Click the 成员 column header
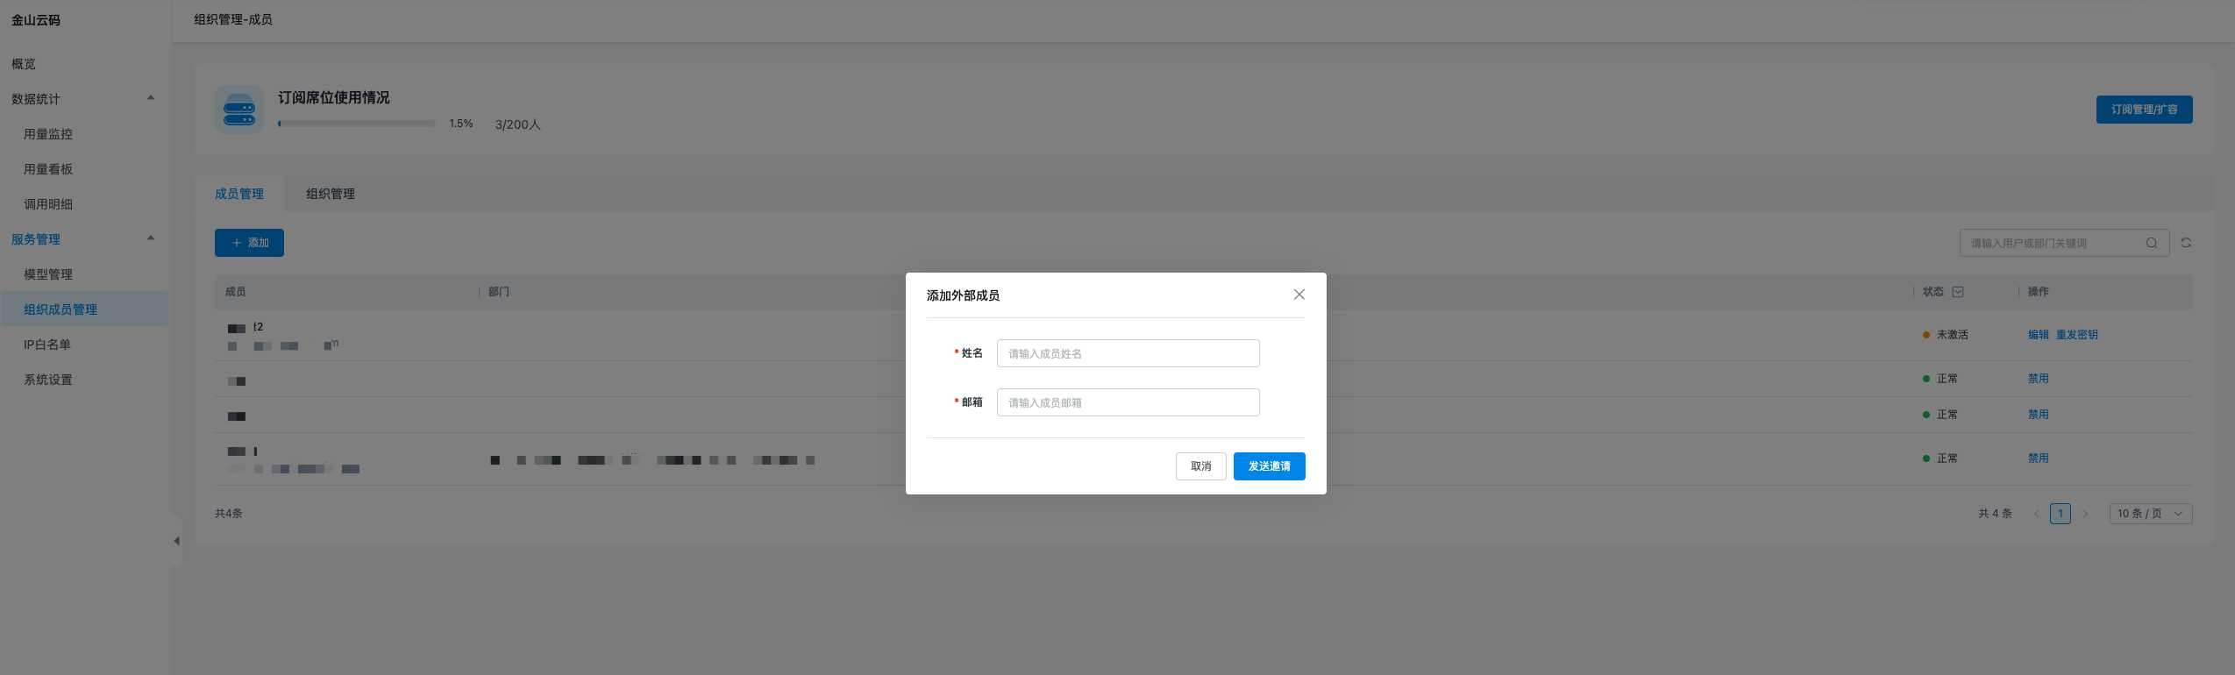This screenshot has width=2235, height=675. pyautogui.click(x=236, y=292)
